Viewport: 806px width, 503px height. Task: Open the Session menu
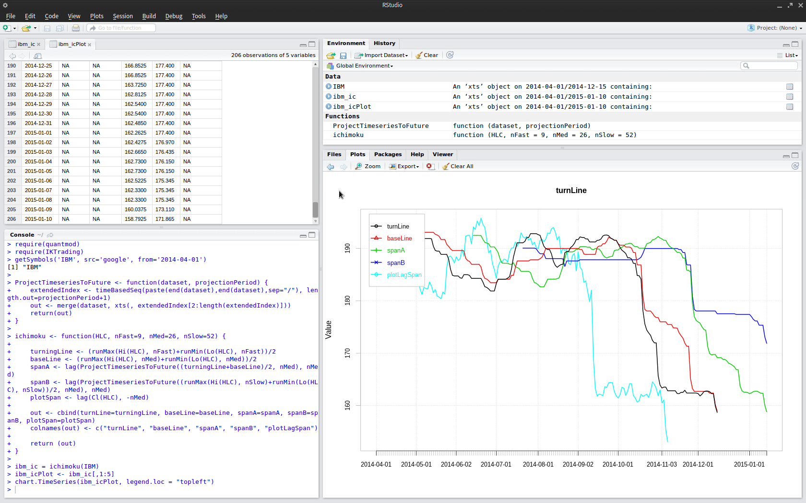coord(123,16)
